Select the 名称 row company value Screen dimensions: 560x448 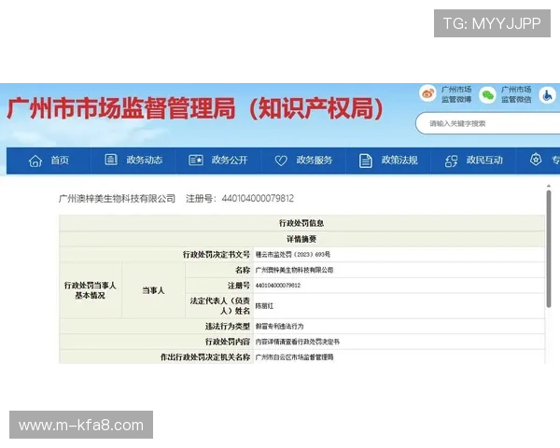pos(294,270)
